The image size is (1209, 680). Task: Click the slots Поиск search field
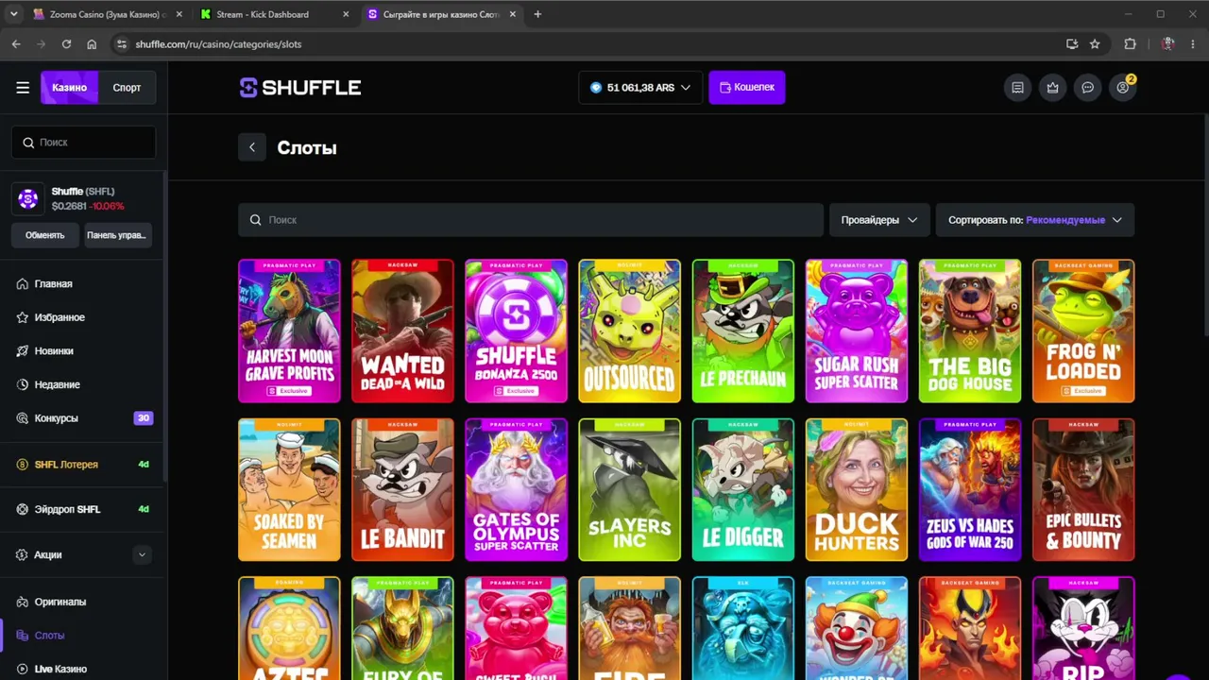[x=531, y=220]
